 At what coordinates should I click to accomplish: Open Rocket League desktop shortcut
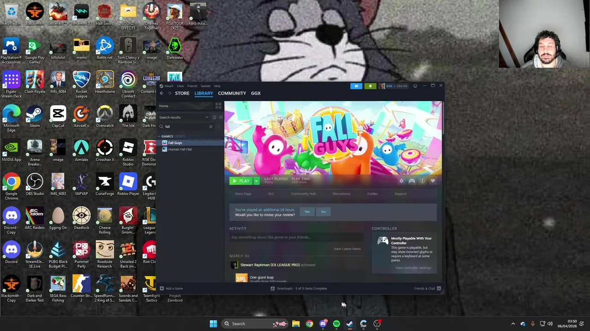pos(81,84)
